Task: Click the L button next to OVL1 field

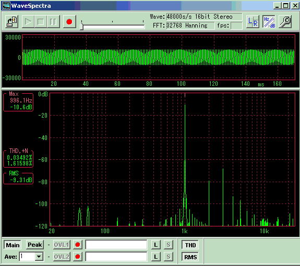Action: [x=156, y=245]
